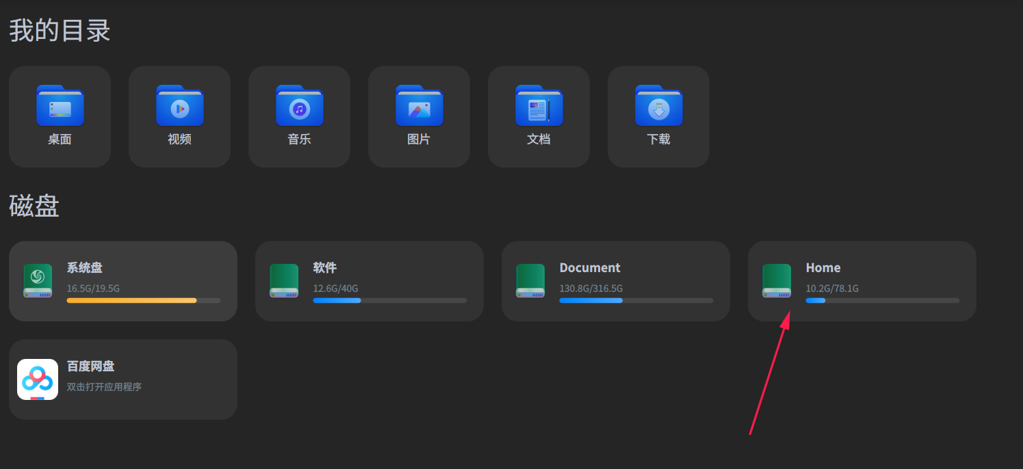Click the 10.2G/78.1G usage text
The width and height of the screenshot is (1023, 469).
coord(832,289)
